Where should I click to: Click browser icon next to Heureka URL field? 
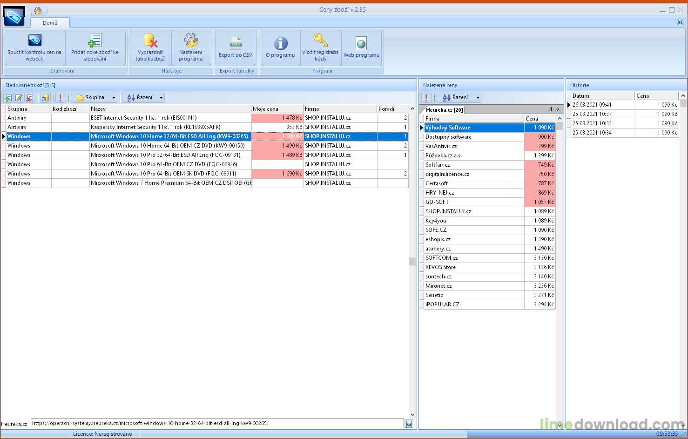[409, 424]
